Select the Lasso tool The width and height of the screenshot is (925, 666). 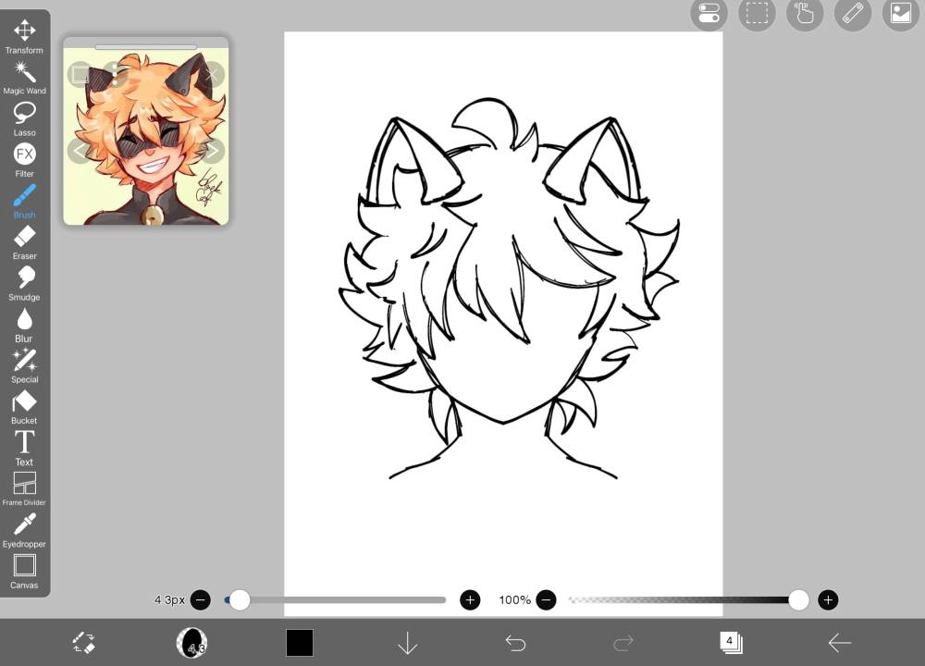24,119
